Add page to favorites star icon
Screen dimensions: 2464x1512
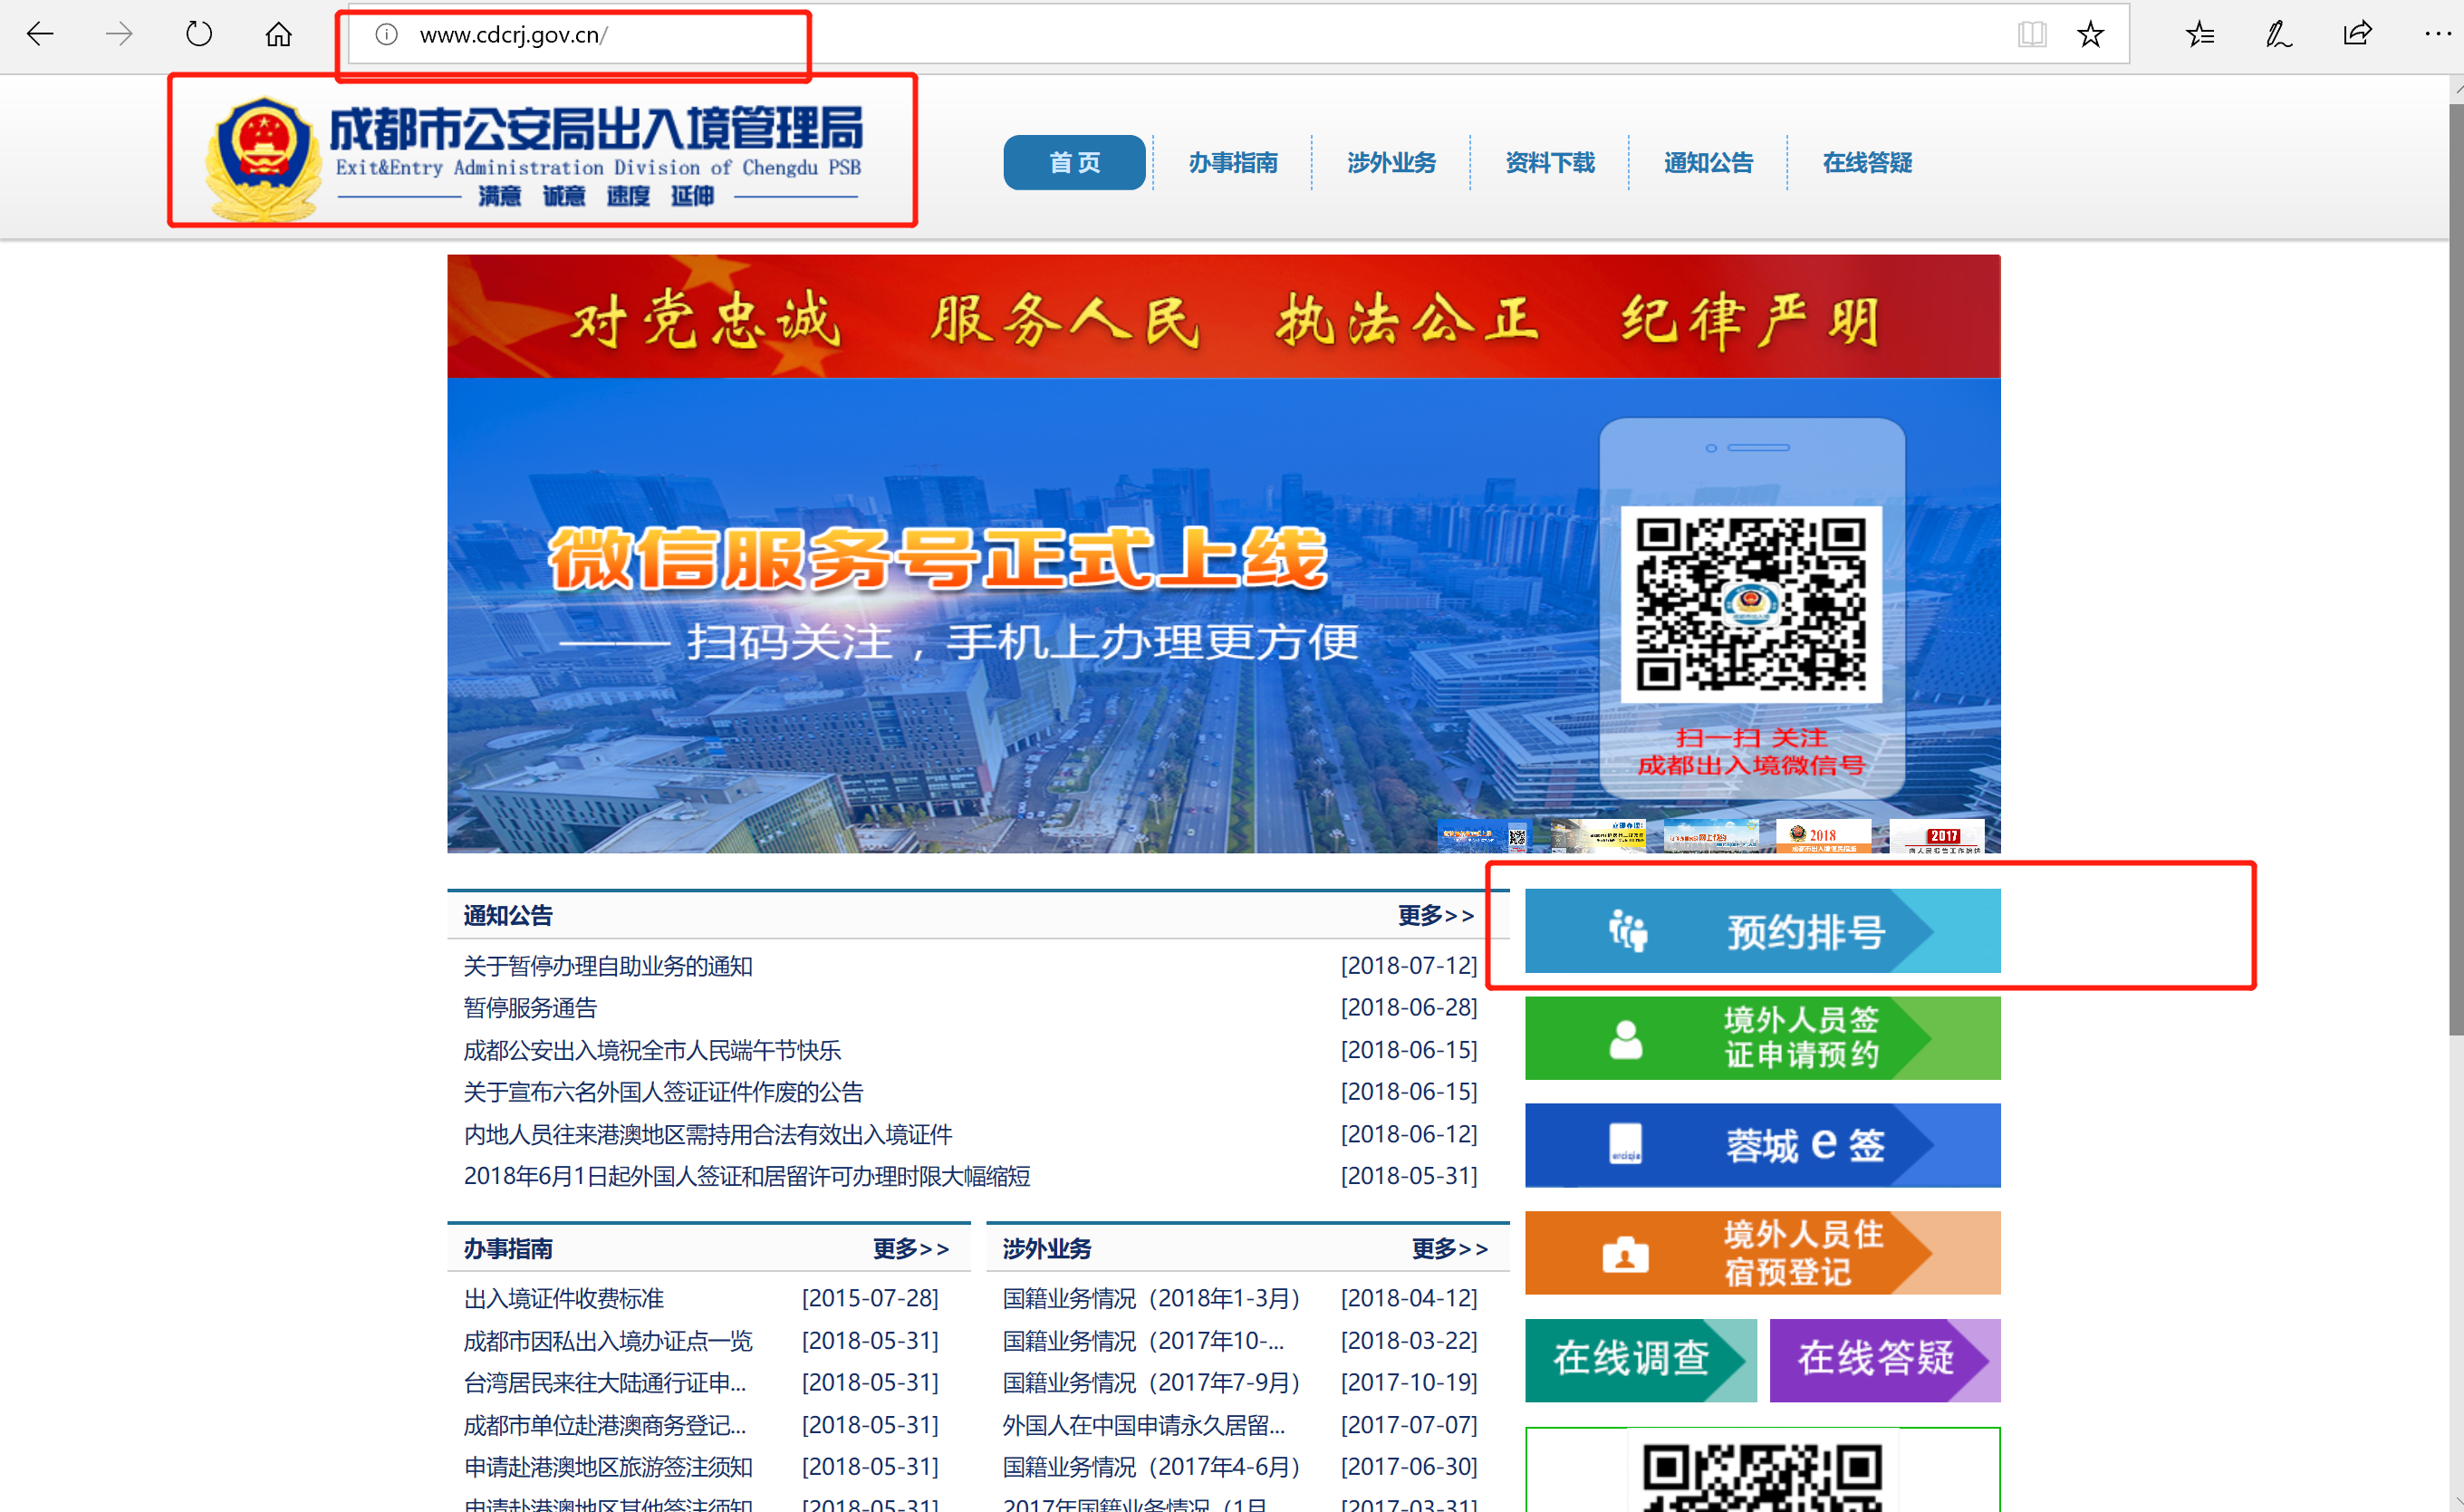tap(2090, 35)
